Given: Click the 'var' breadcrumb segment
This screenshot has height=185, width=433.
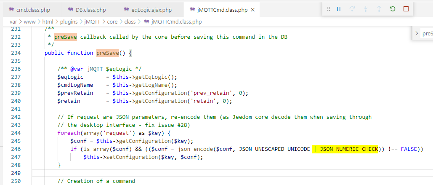Looking at the screenshot, I should click(x=13, y=21).
